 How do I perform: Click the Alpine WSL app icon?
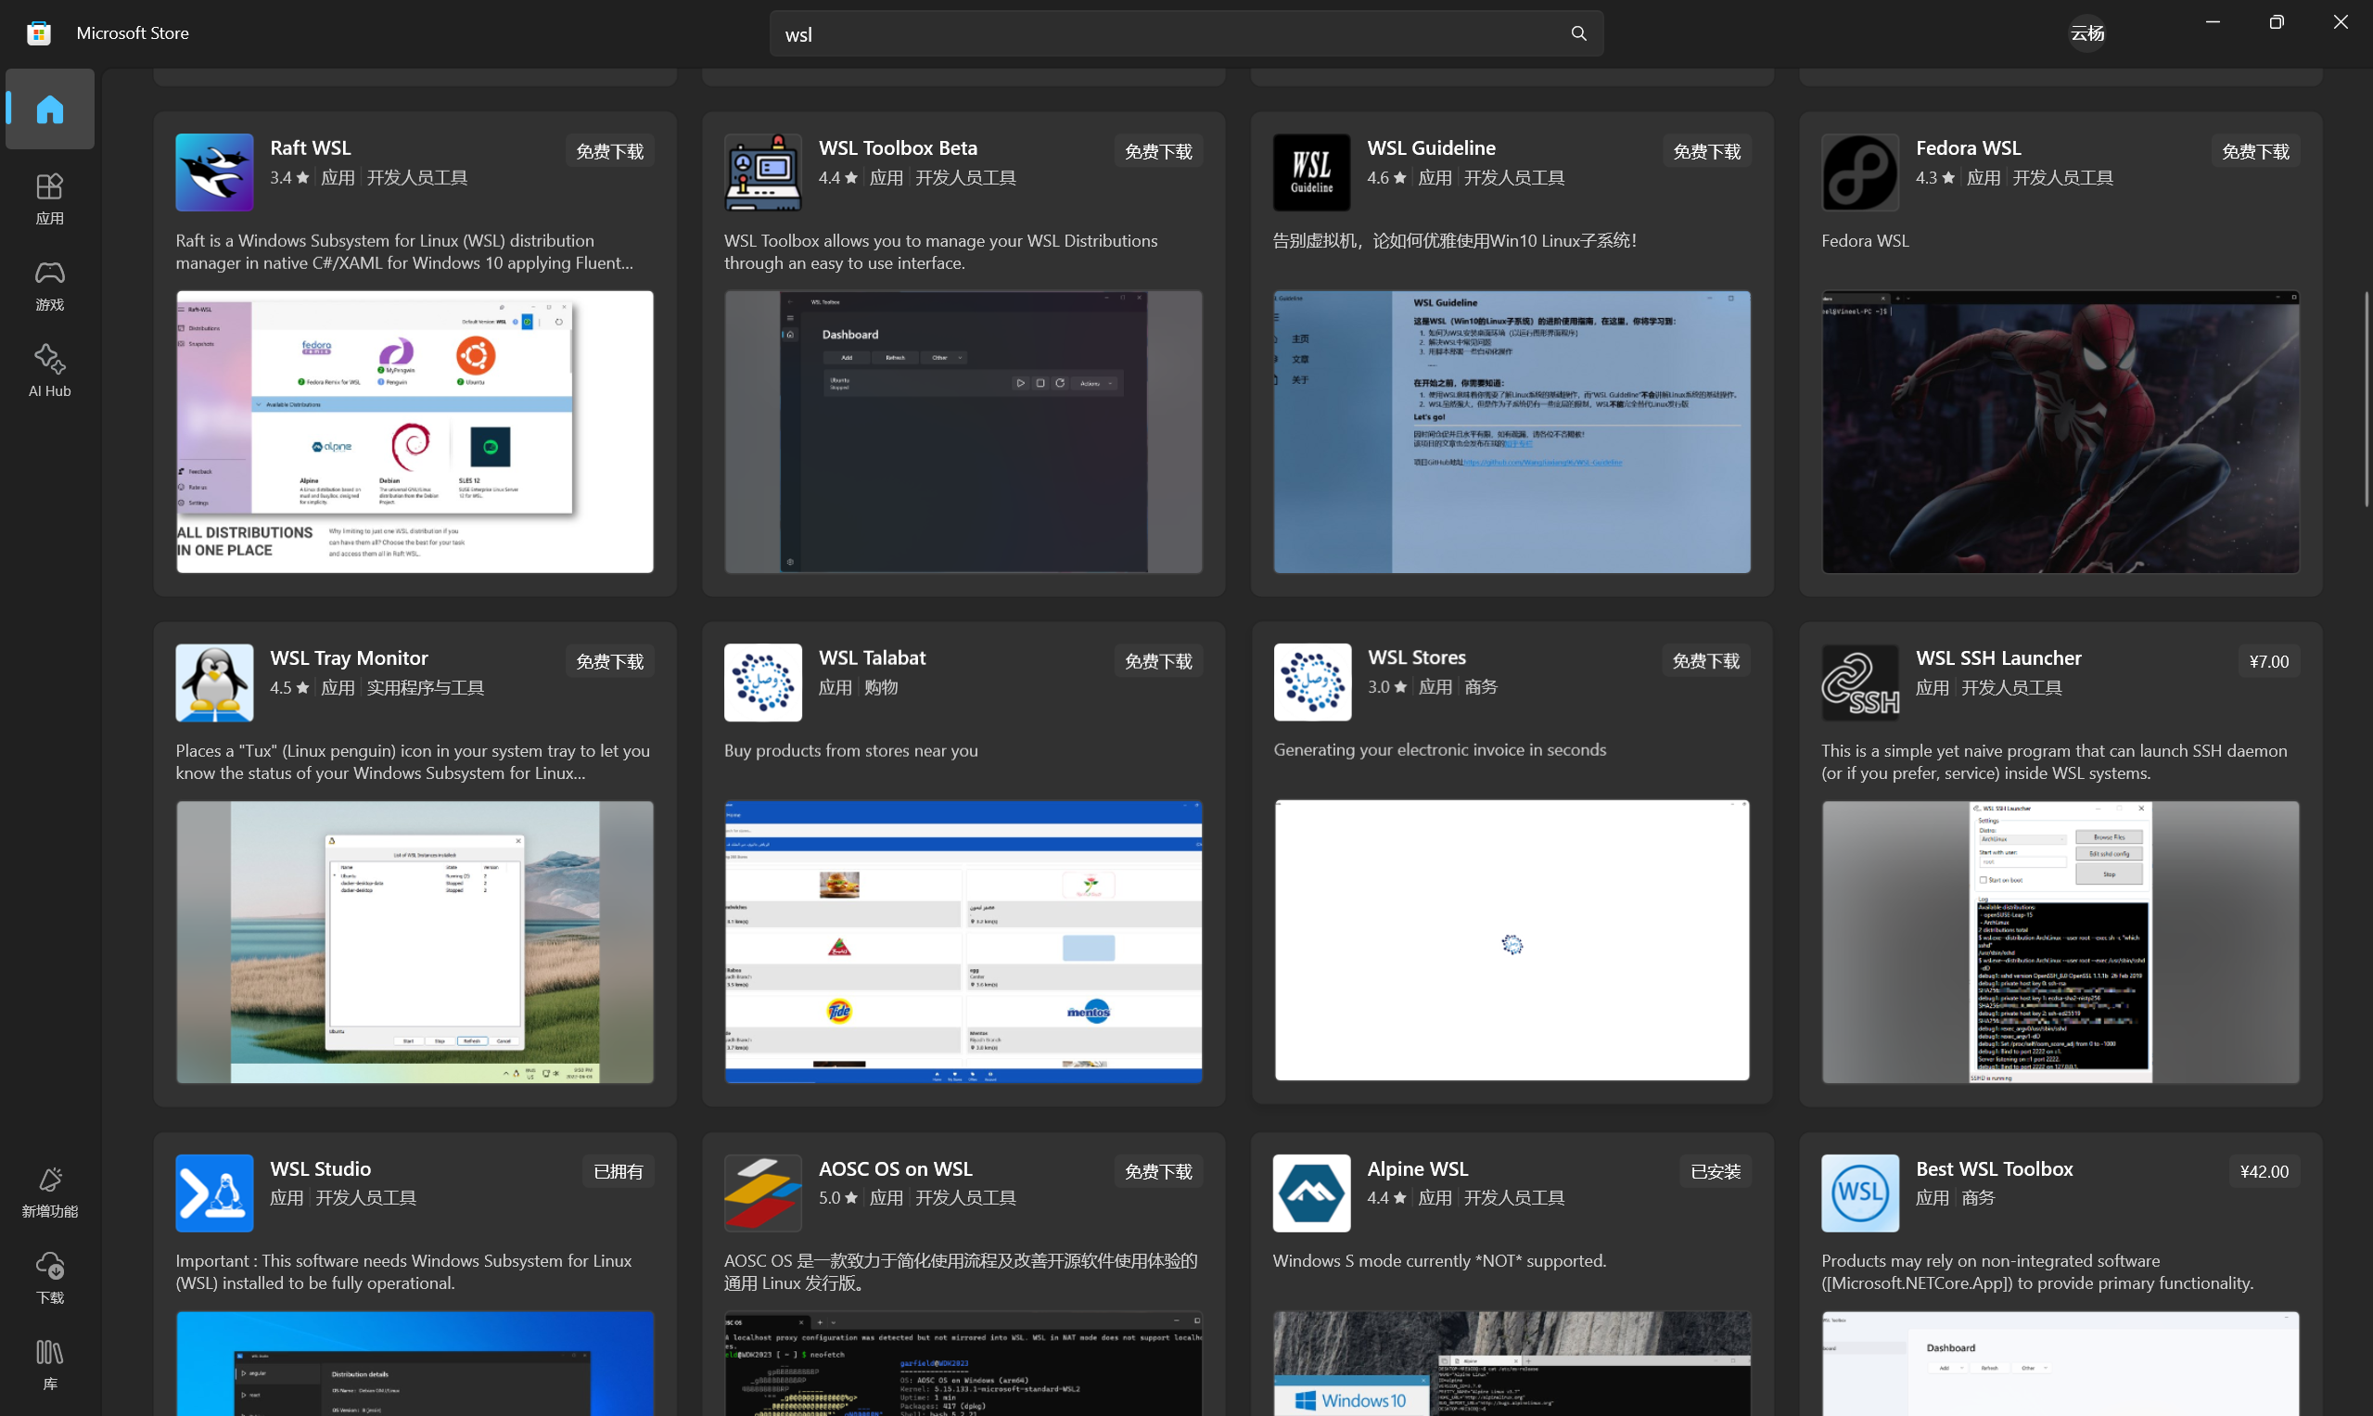point(1312,1193)
